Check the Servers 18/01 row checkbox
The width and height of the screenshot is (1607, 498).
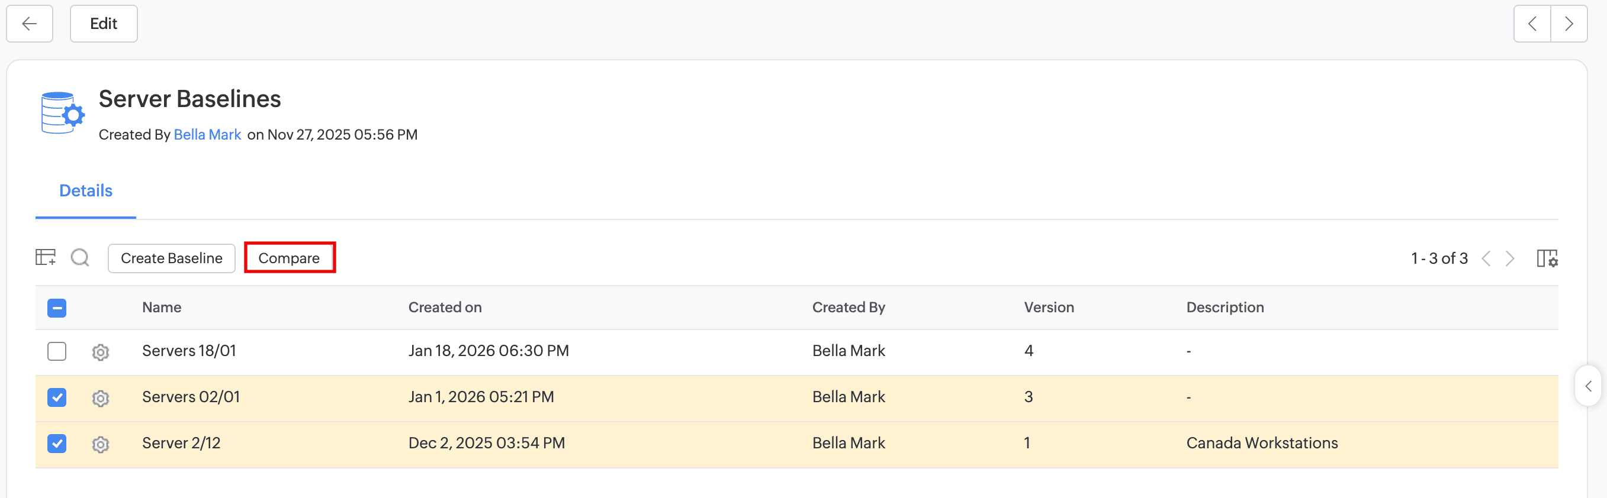point(57,351)
